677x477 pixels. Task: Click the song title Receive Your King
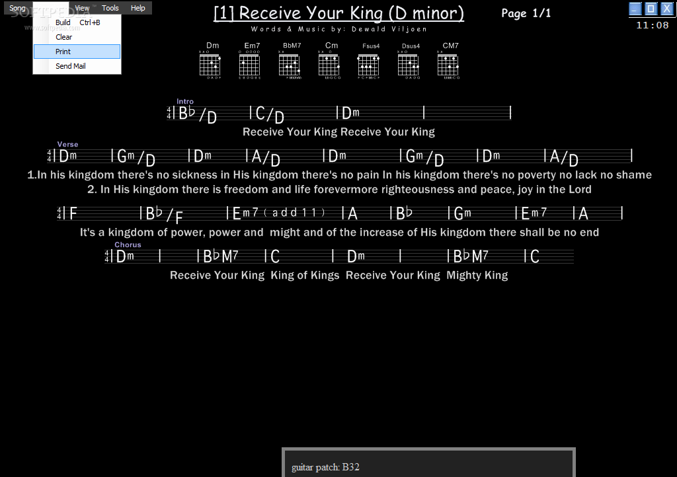coord(338,13)
